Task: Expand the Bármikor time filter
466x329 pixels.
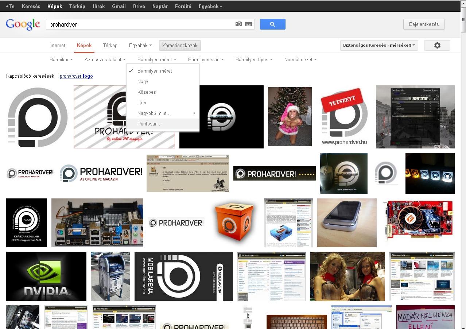Action: (61, 59)
